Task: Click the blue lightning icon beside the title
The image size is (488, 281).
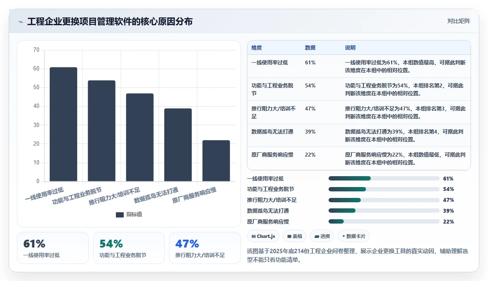Action: coord(21,22)
